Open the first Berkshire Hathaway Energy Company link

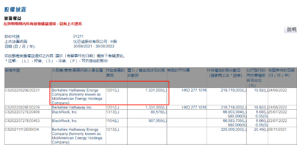77,97
